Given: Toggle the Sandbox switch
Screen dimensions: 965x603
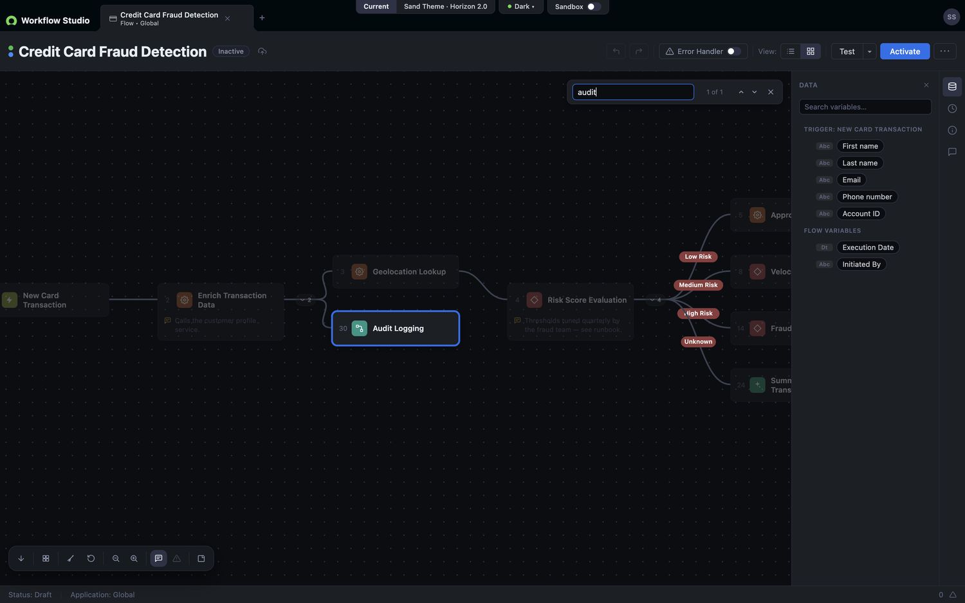Looking at the screenshot, I should coord(594,6).
